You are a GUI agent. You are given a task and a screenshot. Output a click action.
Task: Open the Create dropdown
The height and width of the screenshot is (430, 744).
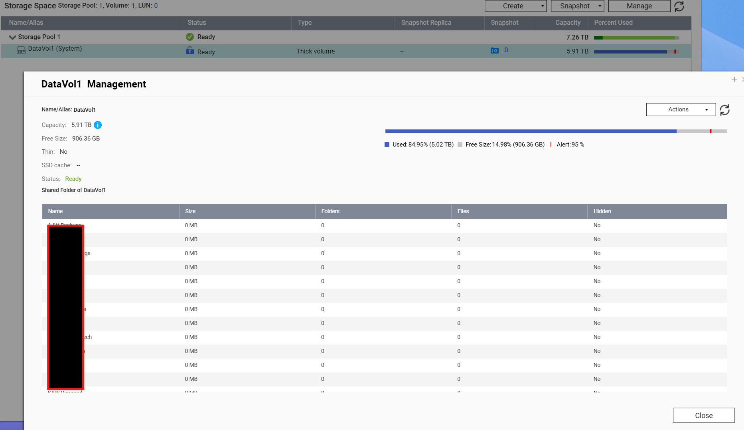pos(515,6)
